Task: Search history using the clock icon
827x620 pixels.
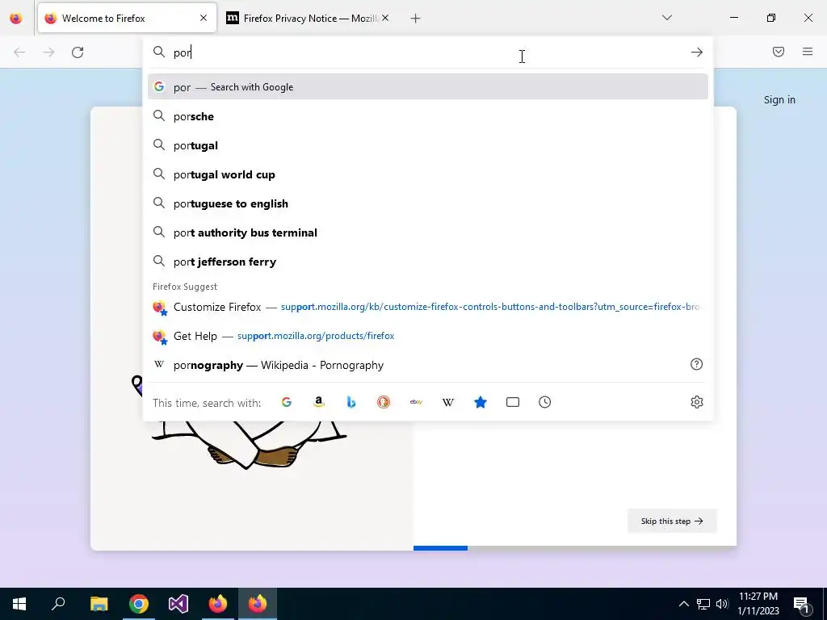Action: pyautogui.click(x=545, y=402)
